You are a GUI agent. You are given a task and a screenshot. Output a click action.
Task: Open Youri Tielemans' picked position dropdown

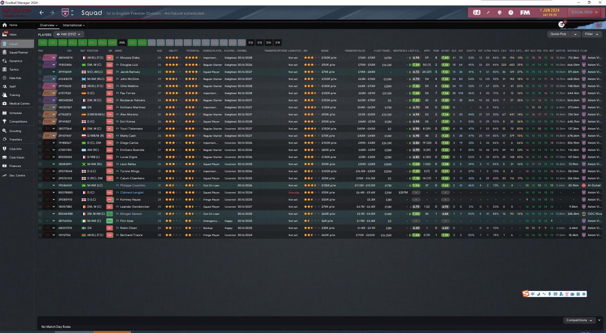53,129
